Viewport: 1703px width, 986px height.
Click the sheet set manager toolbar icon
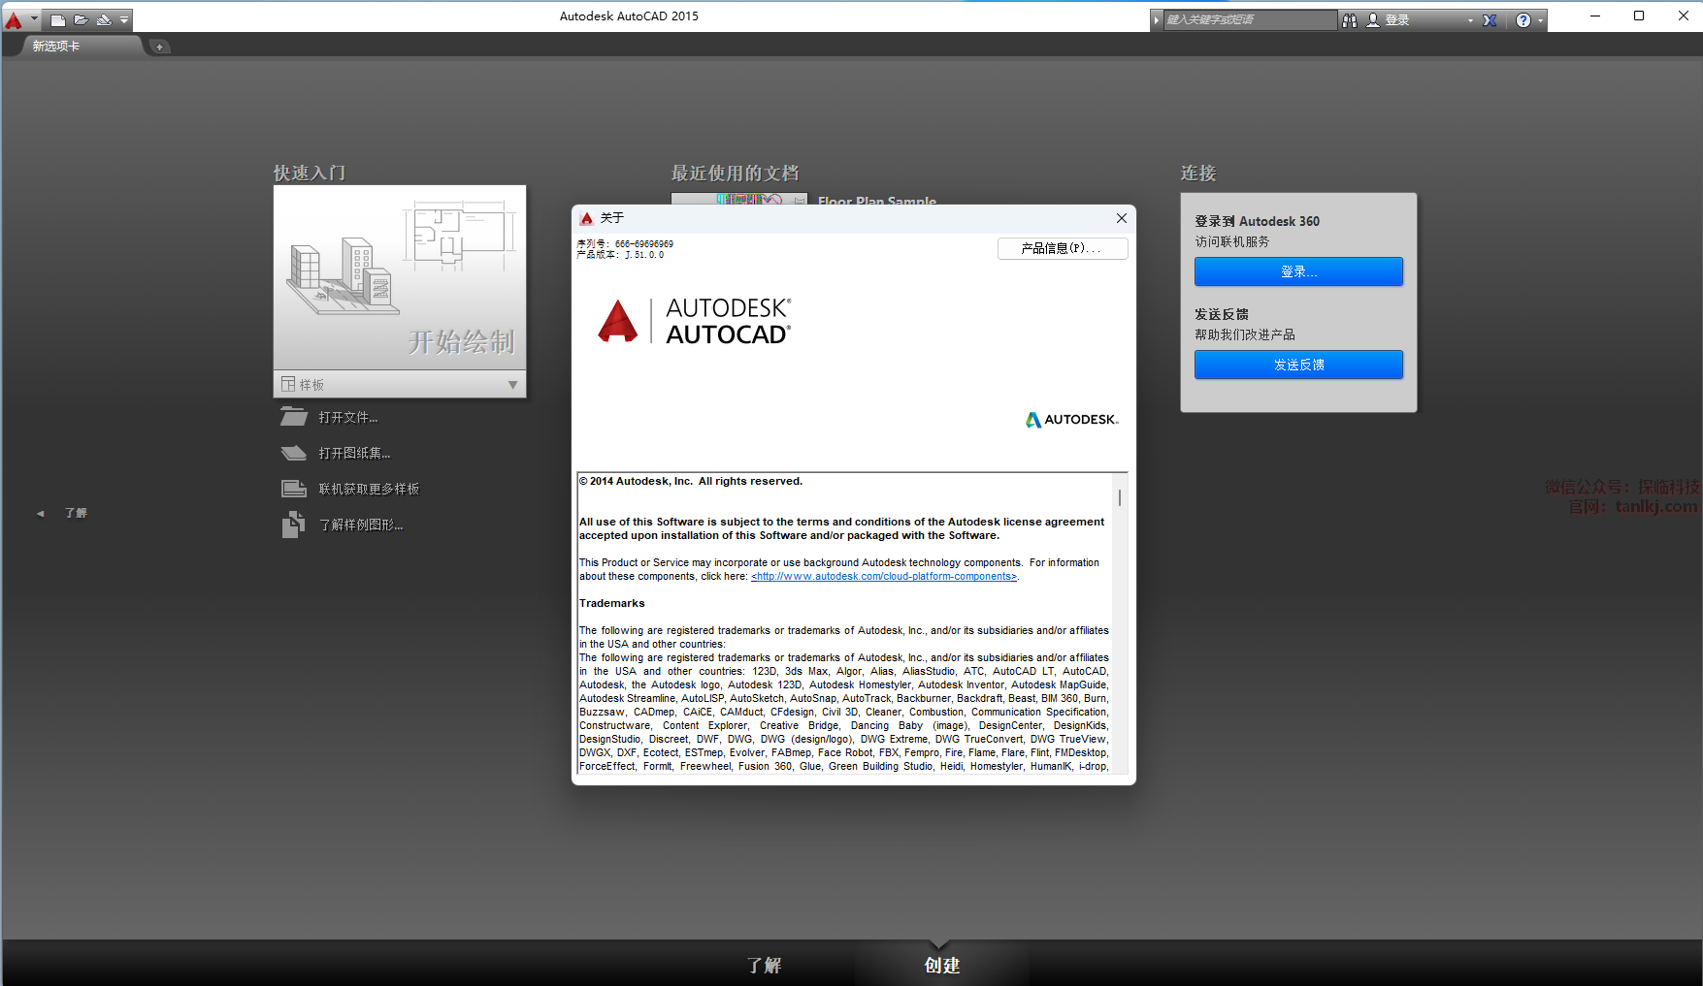[104, 19]
